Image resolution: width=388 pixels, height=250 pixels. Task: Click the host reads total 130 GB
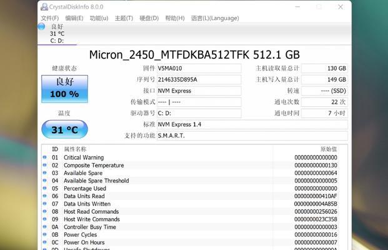coord(324,68)
